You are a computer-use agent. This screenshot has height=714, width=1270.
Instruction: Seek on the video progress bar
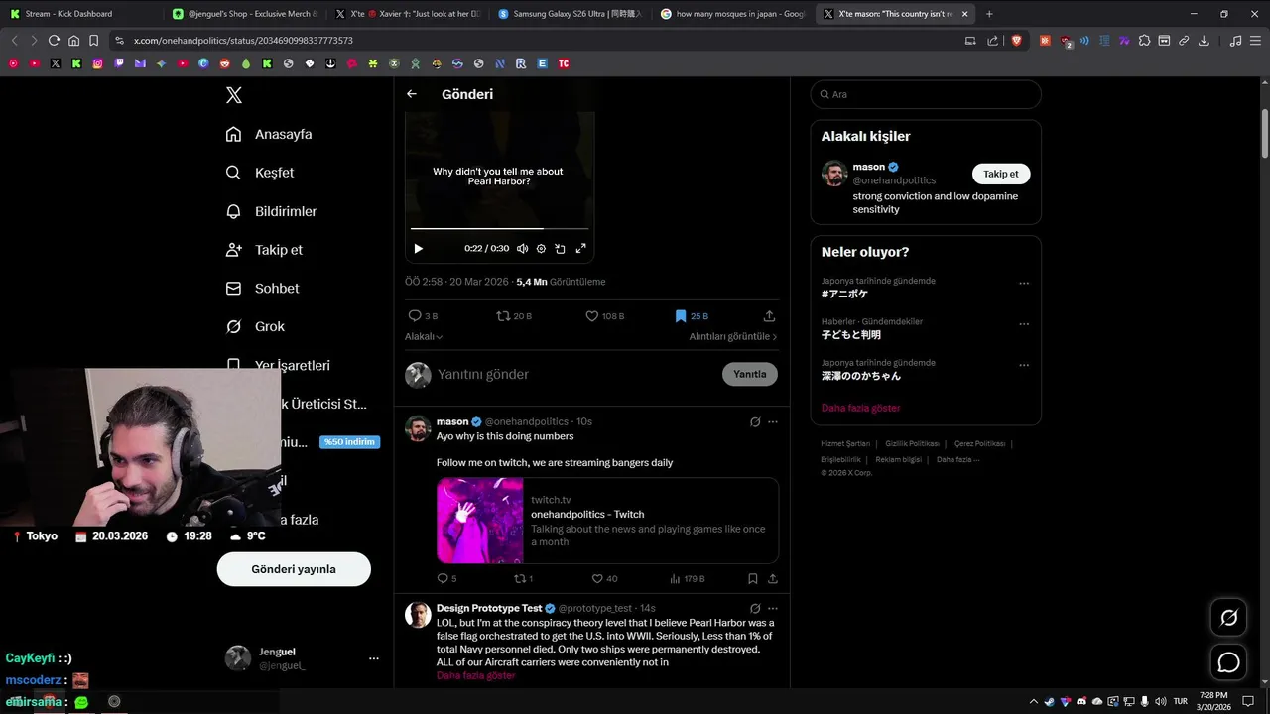click(x=499, y=229)
